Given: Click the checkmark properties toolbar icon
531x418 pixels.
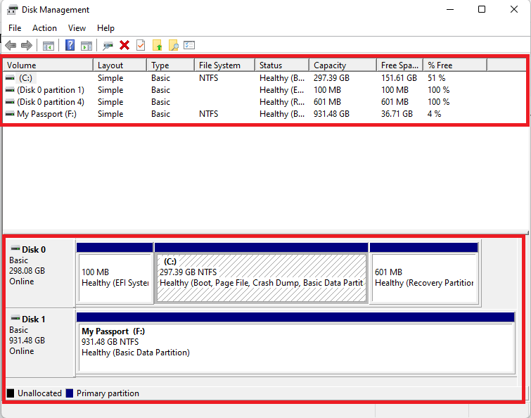Looking at the screenshot, I should click(x=141, y=45).
